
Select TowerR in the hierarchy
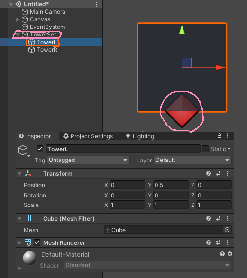47,50
